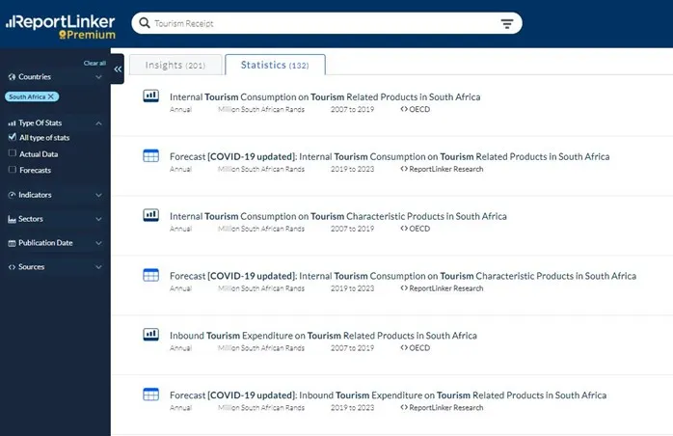Click chart icon for Internal Tourism Related Products

pos(150,96)
